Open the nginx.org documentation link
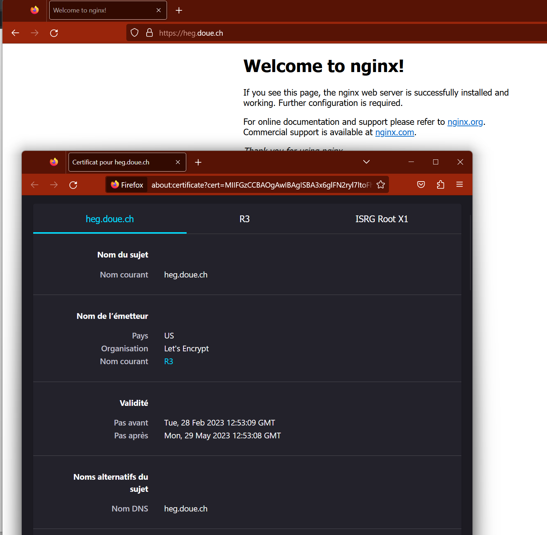 click(465, 122)
